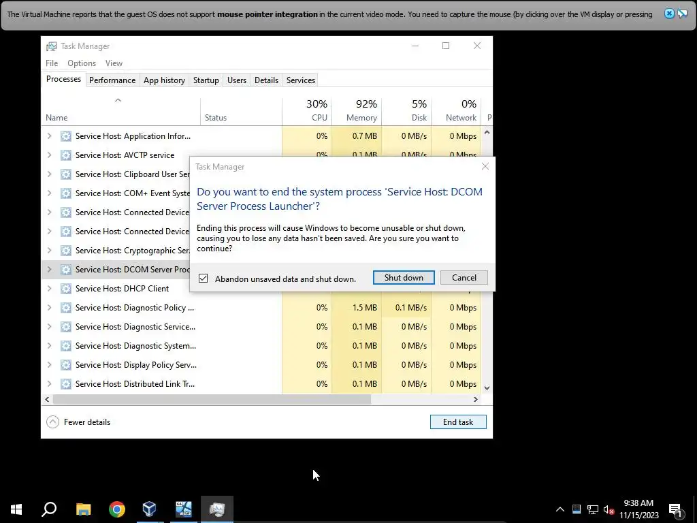Sort by the CPU column header
This screenshot has height=523, width=697.
point(307,111)
